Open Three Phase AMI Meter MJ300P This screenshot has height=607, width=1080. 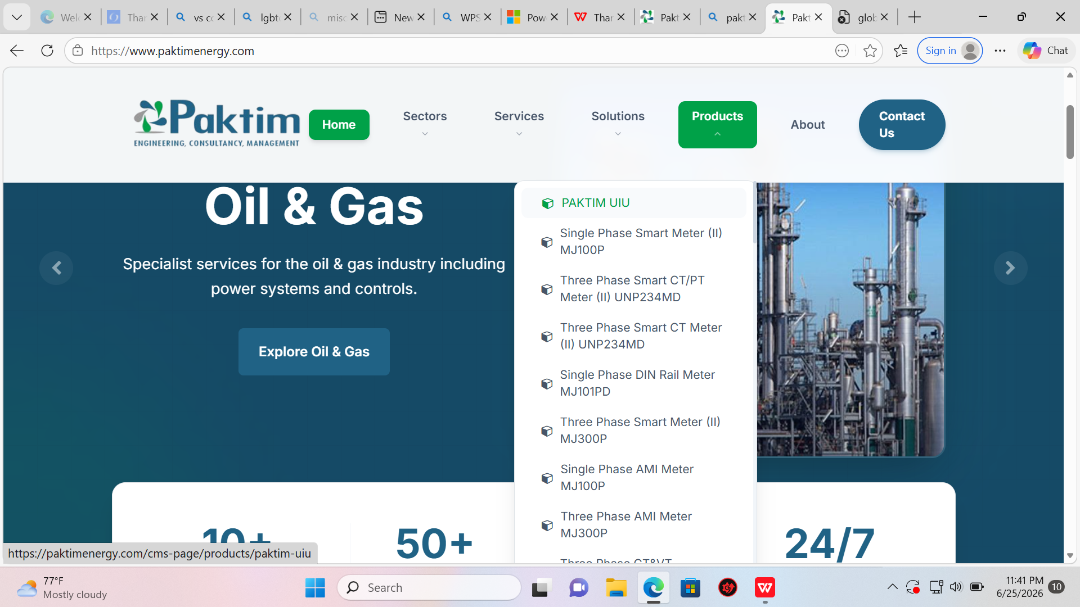[x=633, y=524]
